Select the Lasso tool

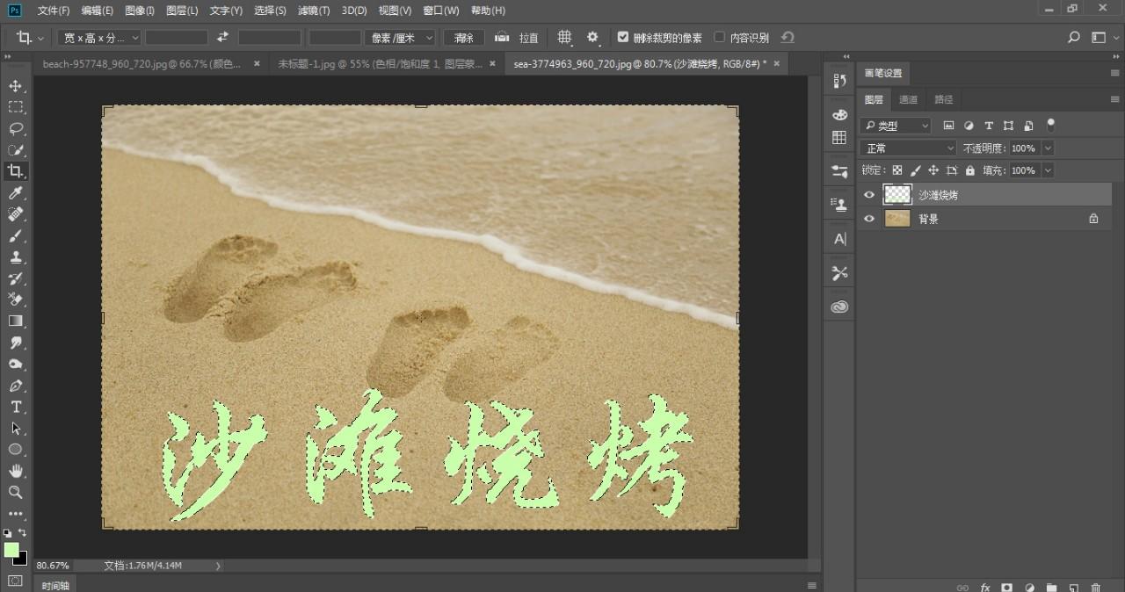pyautogui.click(x=16, y=128)
